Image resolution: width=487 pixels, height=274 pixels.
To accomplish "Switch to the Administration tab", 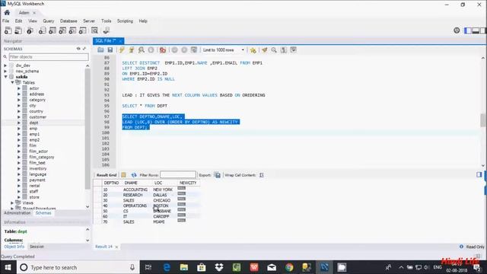I will (18, 213).
